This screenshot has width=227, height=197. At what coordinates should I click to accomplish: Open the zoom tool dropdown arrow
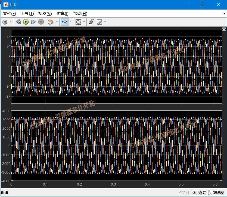[70, 22]
